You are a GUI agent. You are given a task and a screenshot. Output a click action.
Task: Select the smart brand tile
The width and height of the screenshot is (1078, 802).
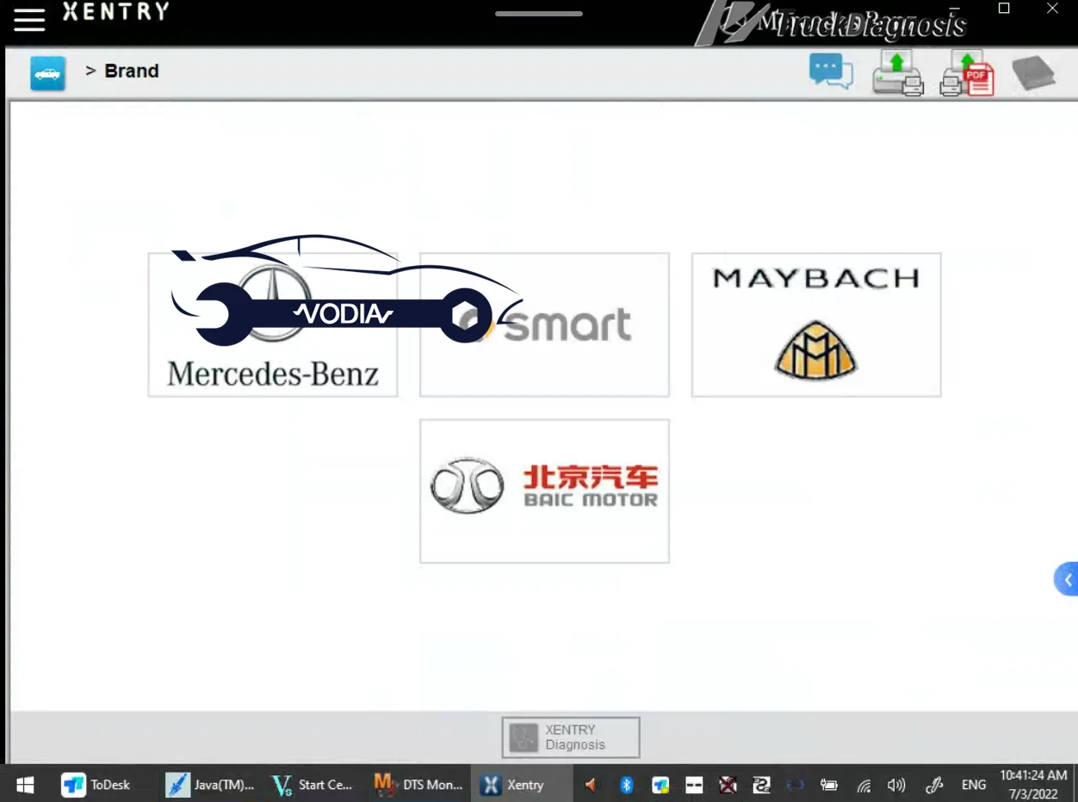(544, 324)
